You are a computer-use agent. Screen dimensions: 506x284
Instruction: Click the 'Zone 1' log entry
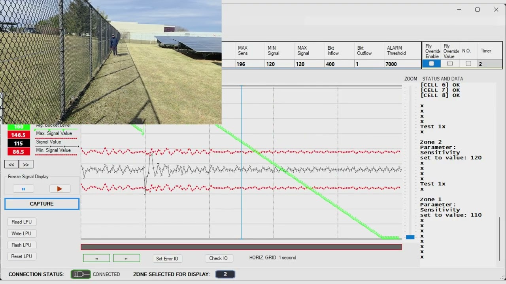pyautogui.click(x=431, y=200)
